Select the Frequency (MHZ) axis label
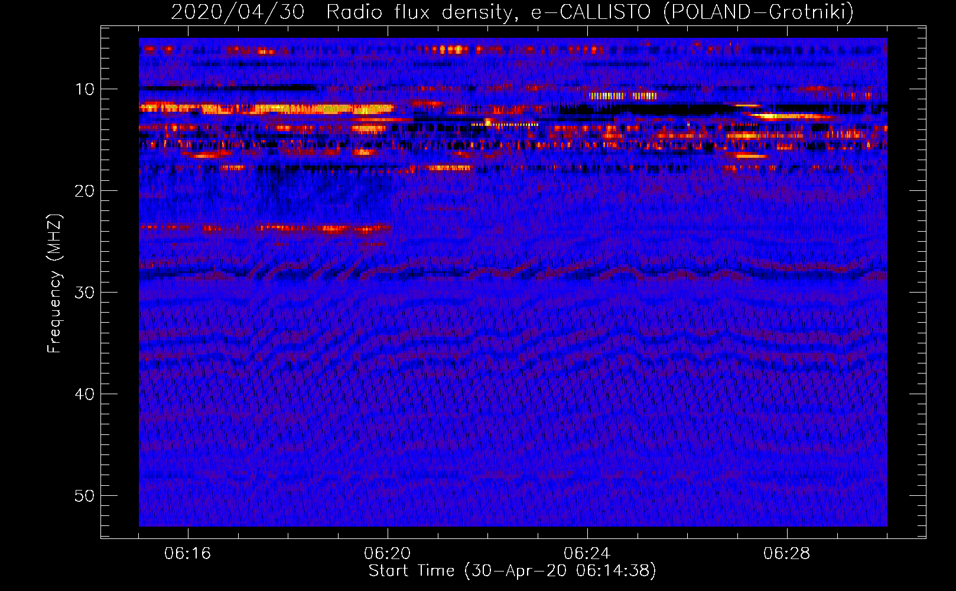The image size is (956, 591). 54,284
